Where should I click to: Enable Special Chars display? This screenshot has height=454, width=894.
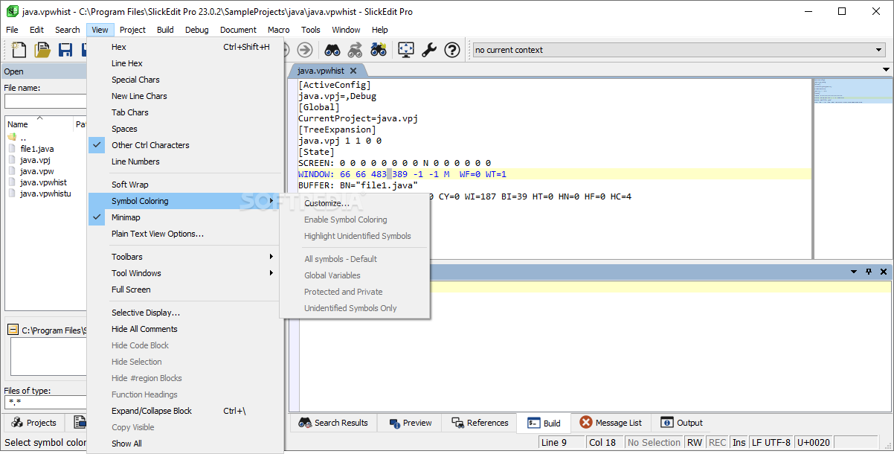186,80
